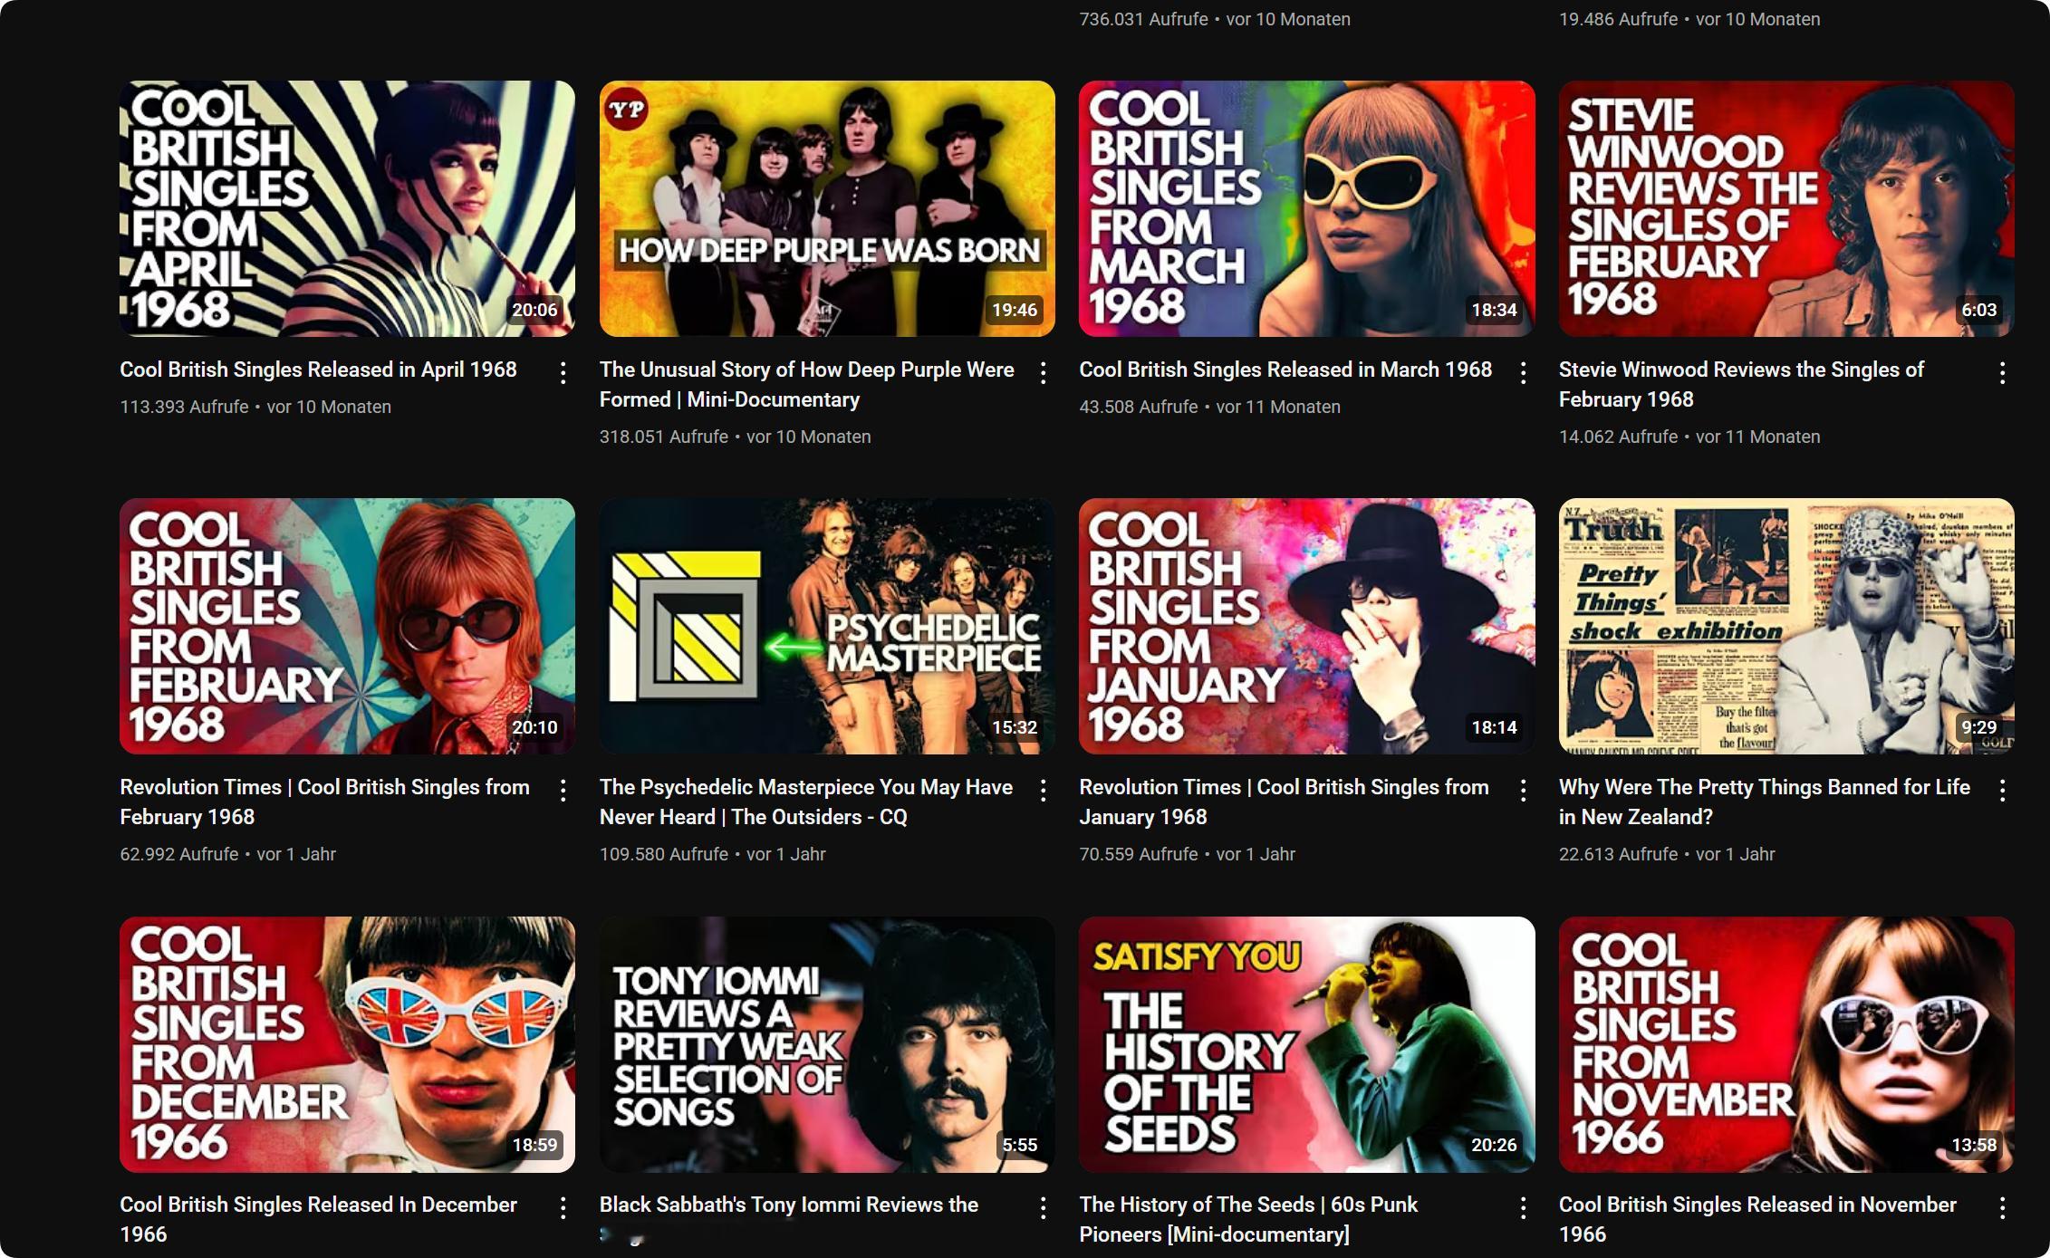Open options menu for Stevie Winwood Reviews video

2002,372
